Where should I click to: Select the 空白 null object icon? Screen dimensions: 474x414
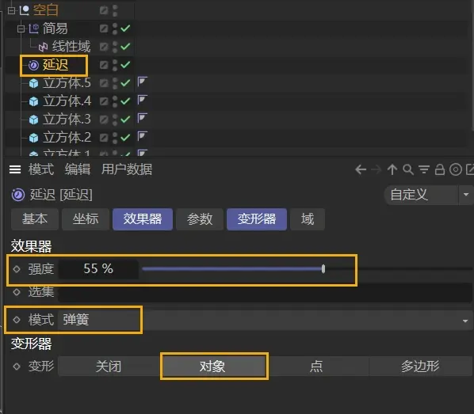pyautogui.click(x=25, y=10)
